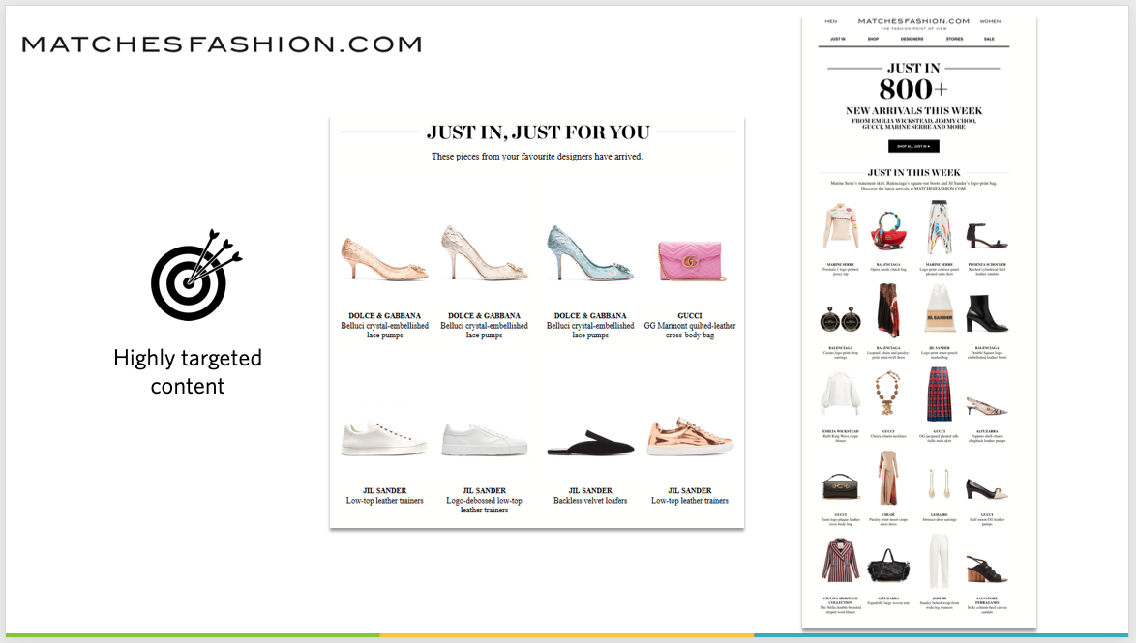This screenshot has height=643, width=1136.
Task: Open the Chloé paisley maxi dress image
Action: pyautogui.click(x=888, y=478)
